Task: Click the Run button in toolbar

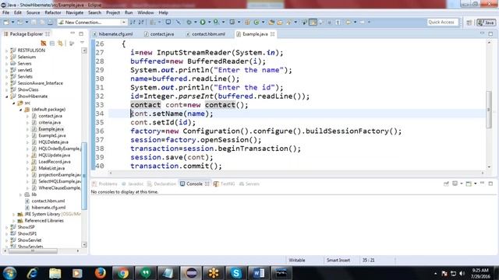Action: [203, 23]
